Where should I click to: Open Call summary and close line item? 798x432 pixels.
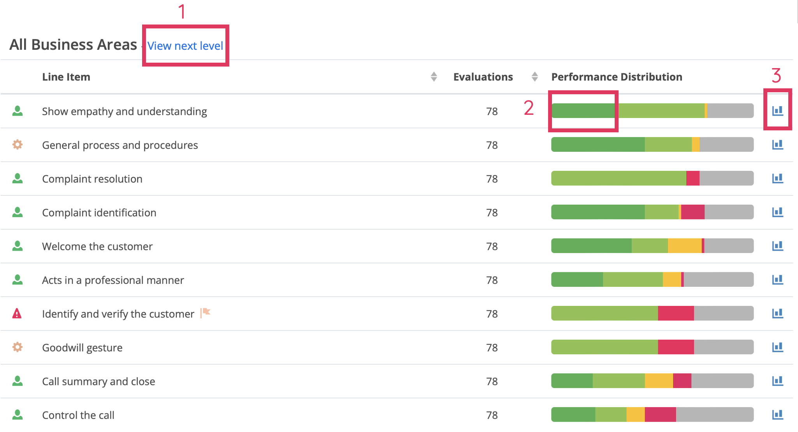coord(98,381)
